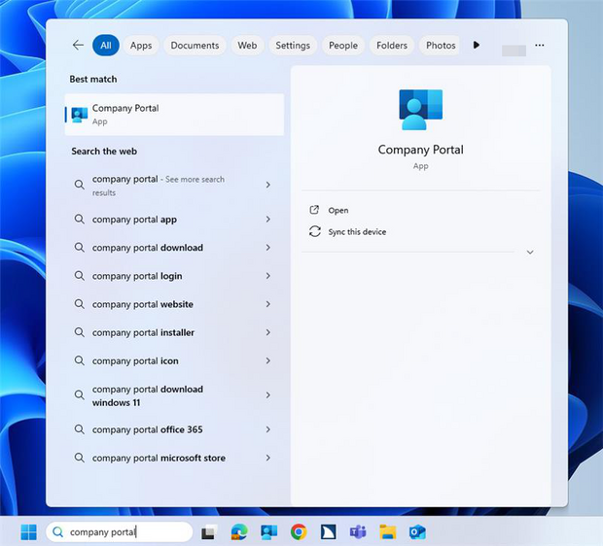Expand arrow beside 'company portal office 365'
Viewport: 603px width, 546px height.
coord(268,429)
